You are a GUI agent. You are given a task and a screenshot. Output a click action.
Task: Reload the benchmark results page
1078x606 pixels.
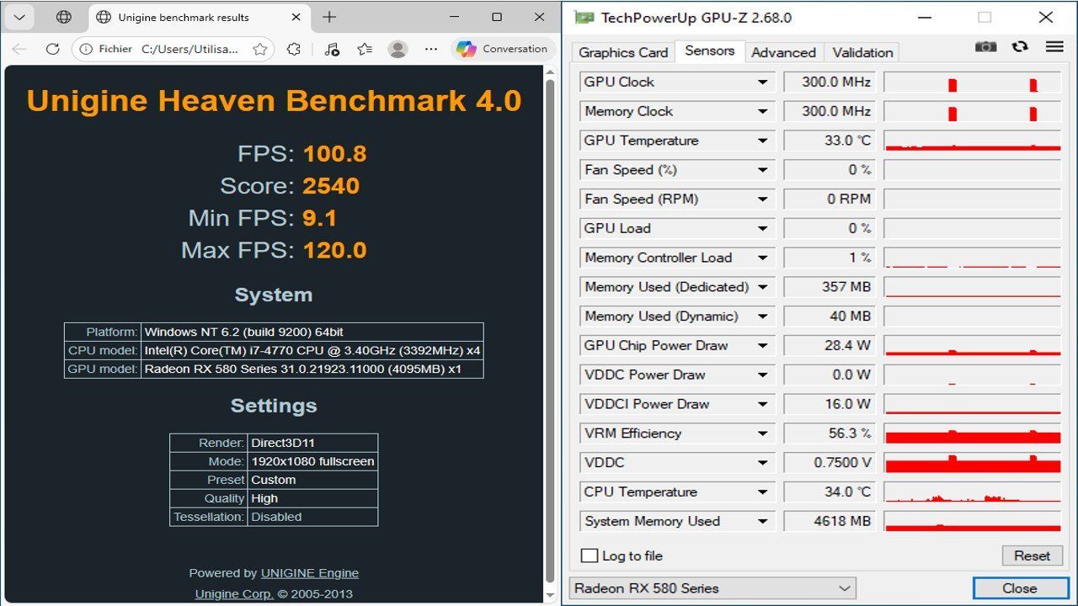pyautogui.click(x=52, y=49)
